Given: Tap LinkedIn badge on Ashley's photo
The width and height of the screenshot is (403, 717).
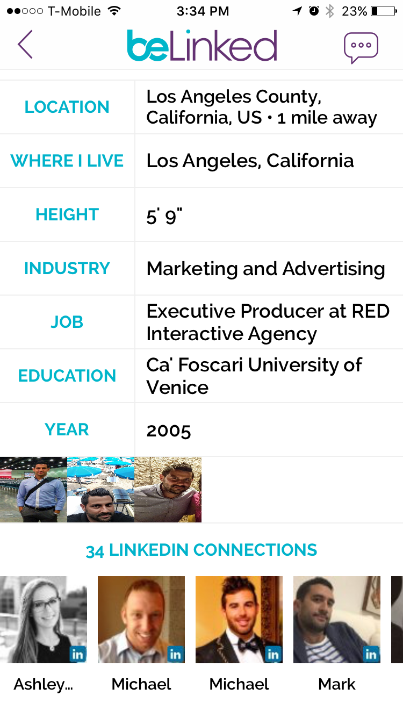Looking at the screenshot, I should (x=78, y=654).
